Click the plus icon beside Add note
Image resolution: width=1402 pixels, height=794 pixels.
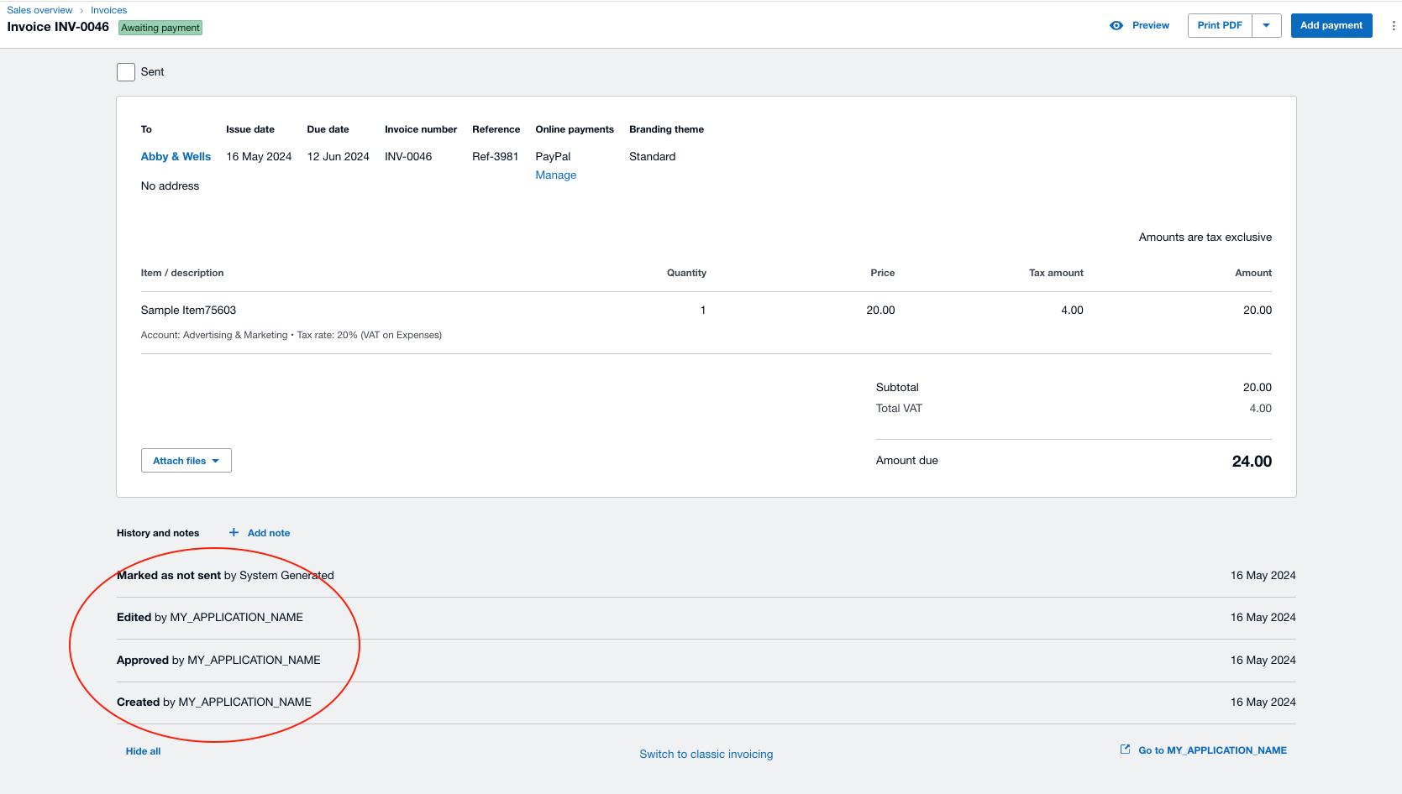pos(233,532)
